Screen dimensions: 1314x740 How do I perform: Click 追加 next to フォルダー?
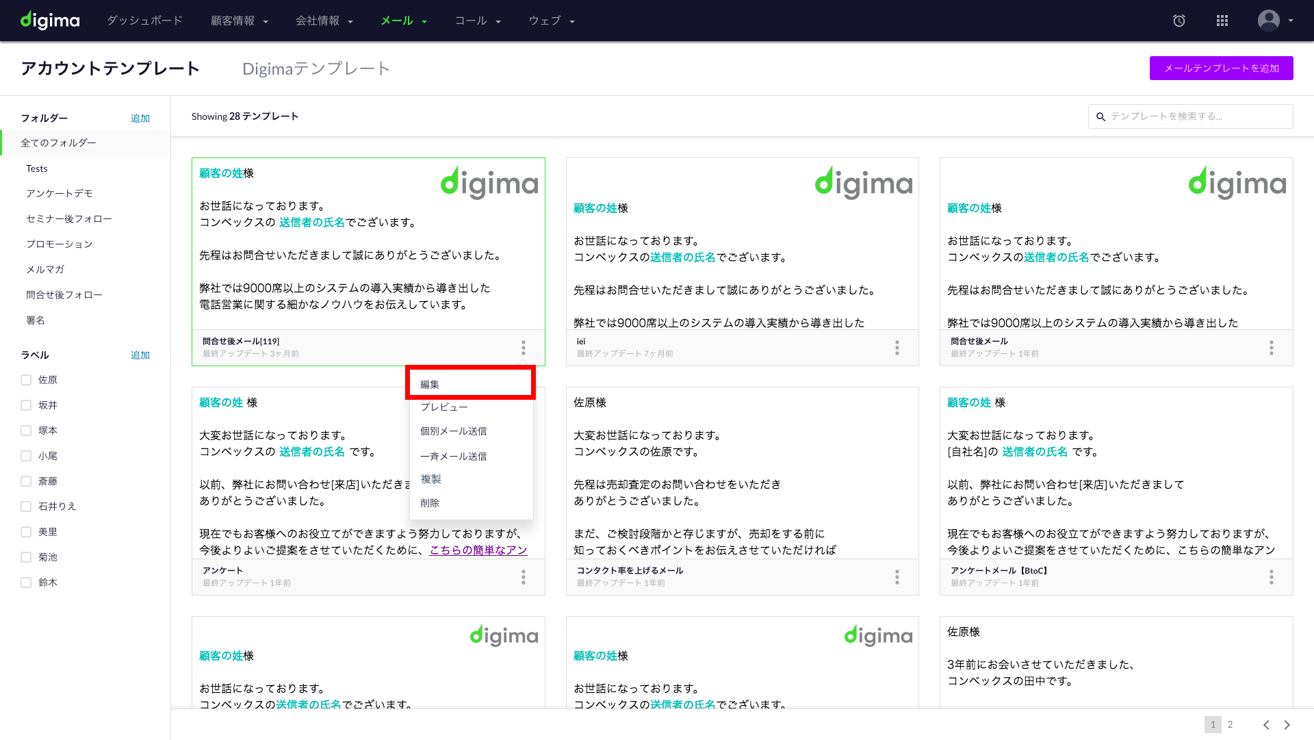click(x=140, y=118)
